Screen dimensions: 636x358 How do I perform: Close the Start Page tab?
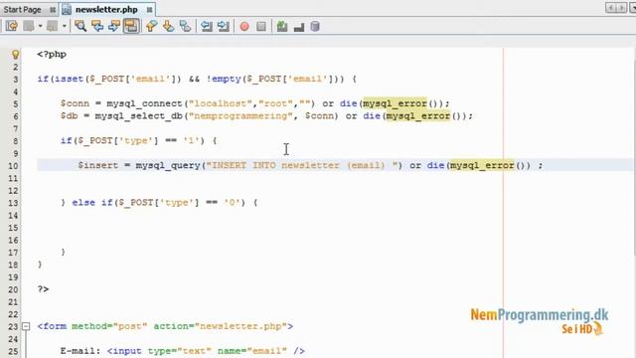click(x=53, y=9)
